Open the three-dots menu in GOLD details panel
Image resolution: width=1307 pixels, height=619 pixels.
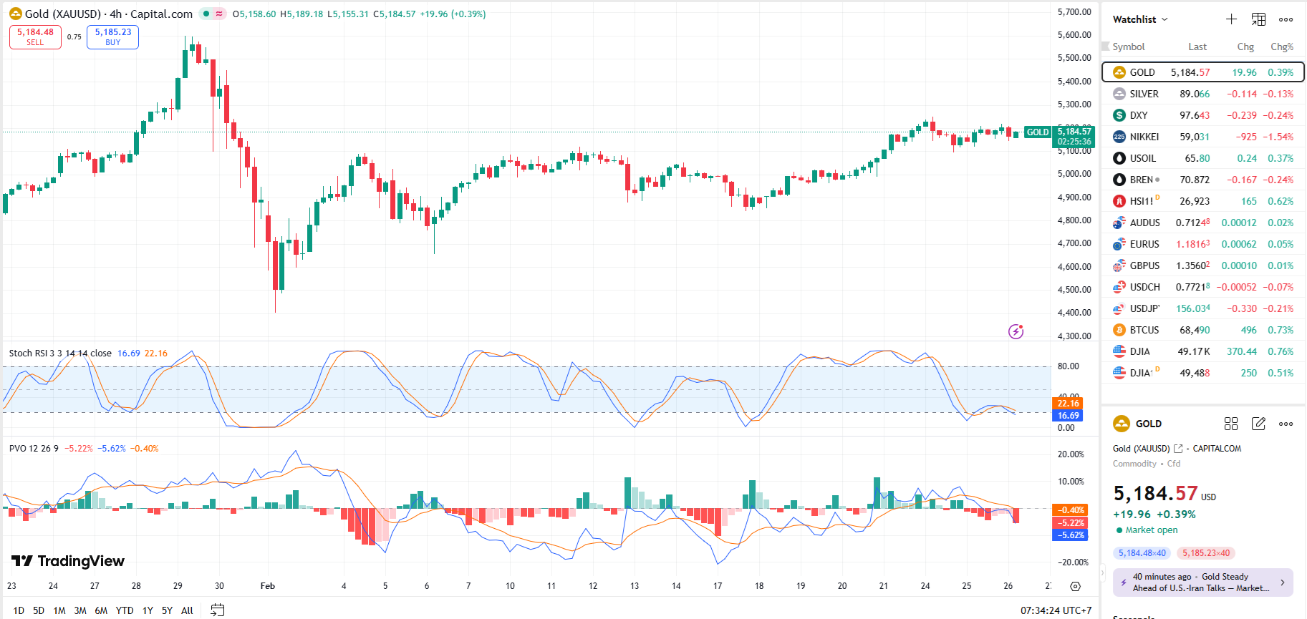pos(1286,424)
